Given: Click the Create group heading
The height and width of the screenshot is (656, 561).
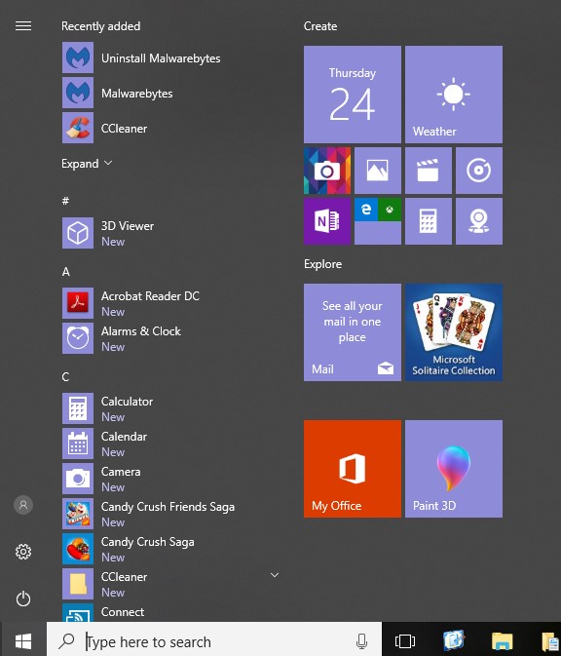Looking at the screenshot, I should pos(320,26).
